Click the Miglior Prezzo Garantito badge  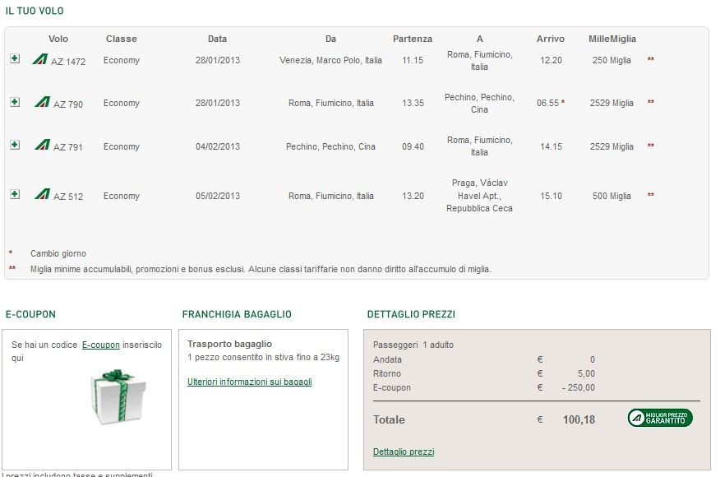click(x=660, y=418)
